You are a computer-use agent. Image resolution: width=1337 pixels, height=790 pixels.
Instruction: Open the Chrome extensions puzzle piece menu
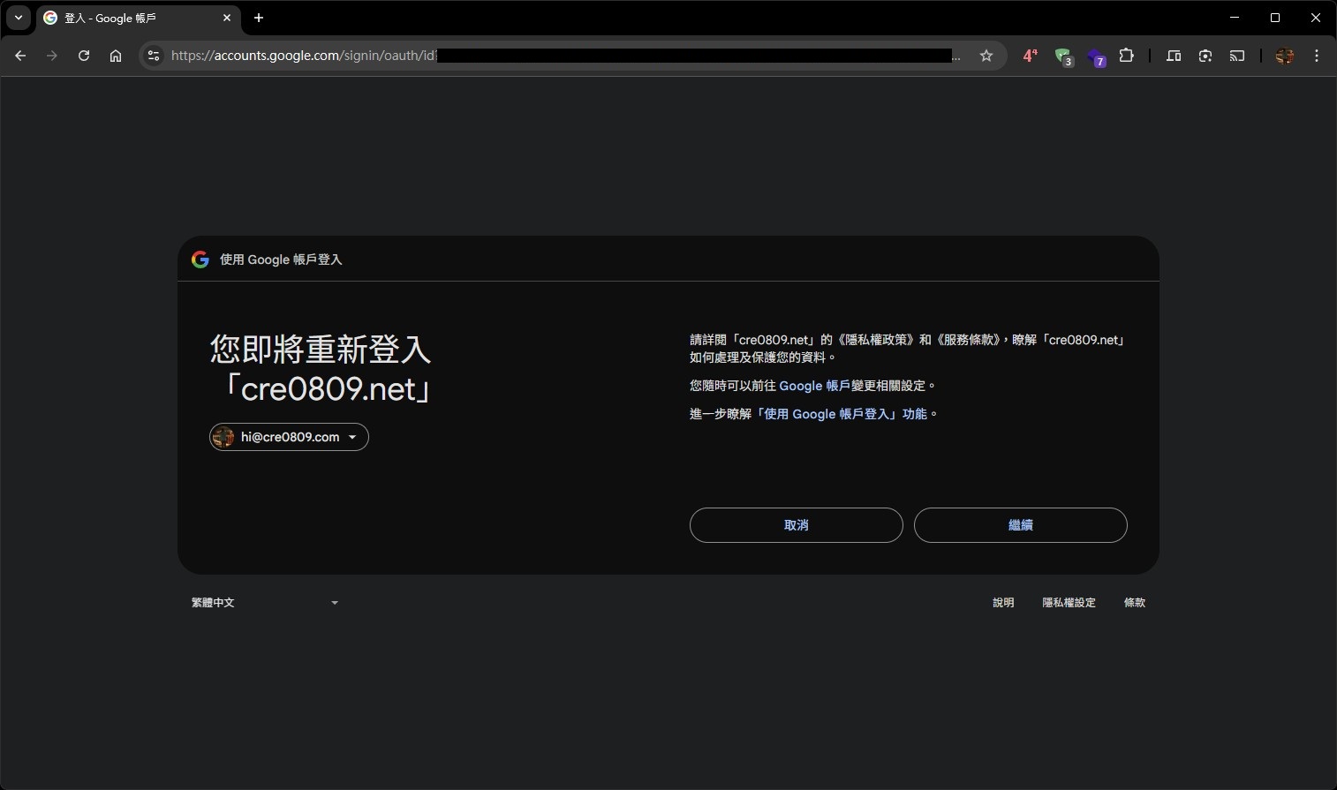point(1127,55)
